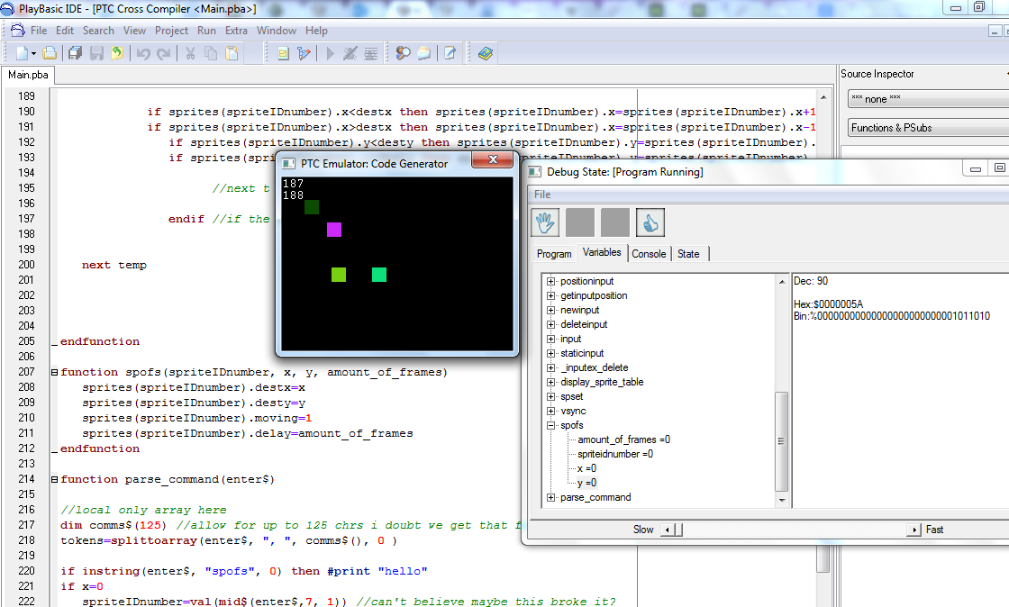
Task: Expand the newinput tree node
Action: tap(550, 310)
